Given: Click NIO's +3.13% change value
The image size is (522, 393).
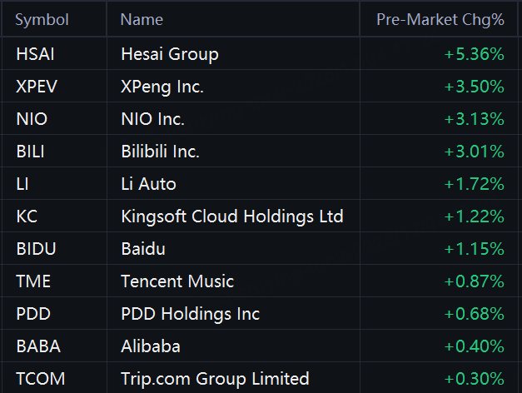Looking at the screenshot, I should [474, 119].
